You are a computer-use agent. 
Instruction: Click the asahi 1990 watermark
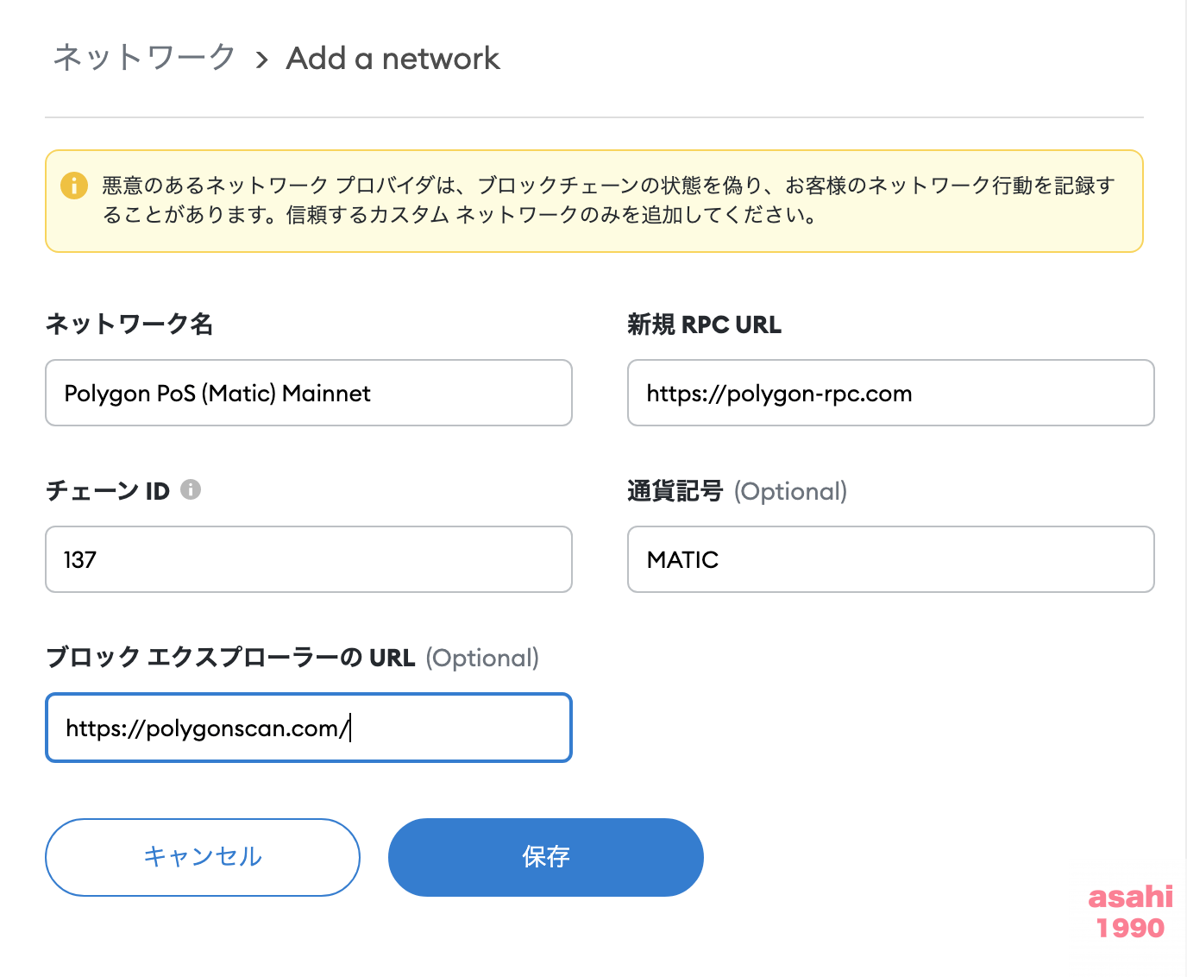coord(1130,911)
